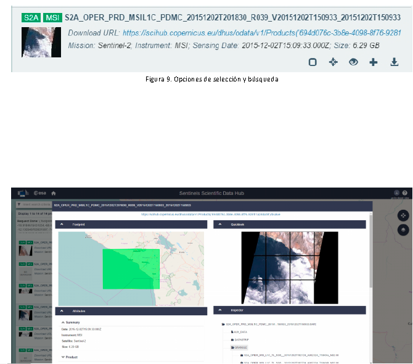
Task: Click the product quicklook thumbnail in the top figure
Action: 41,42
